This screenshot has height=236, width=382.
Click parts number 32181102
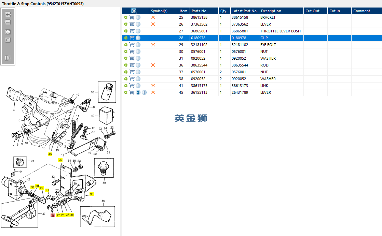(x=199, y=45)
